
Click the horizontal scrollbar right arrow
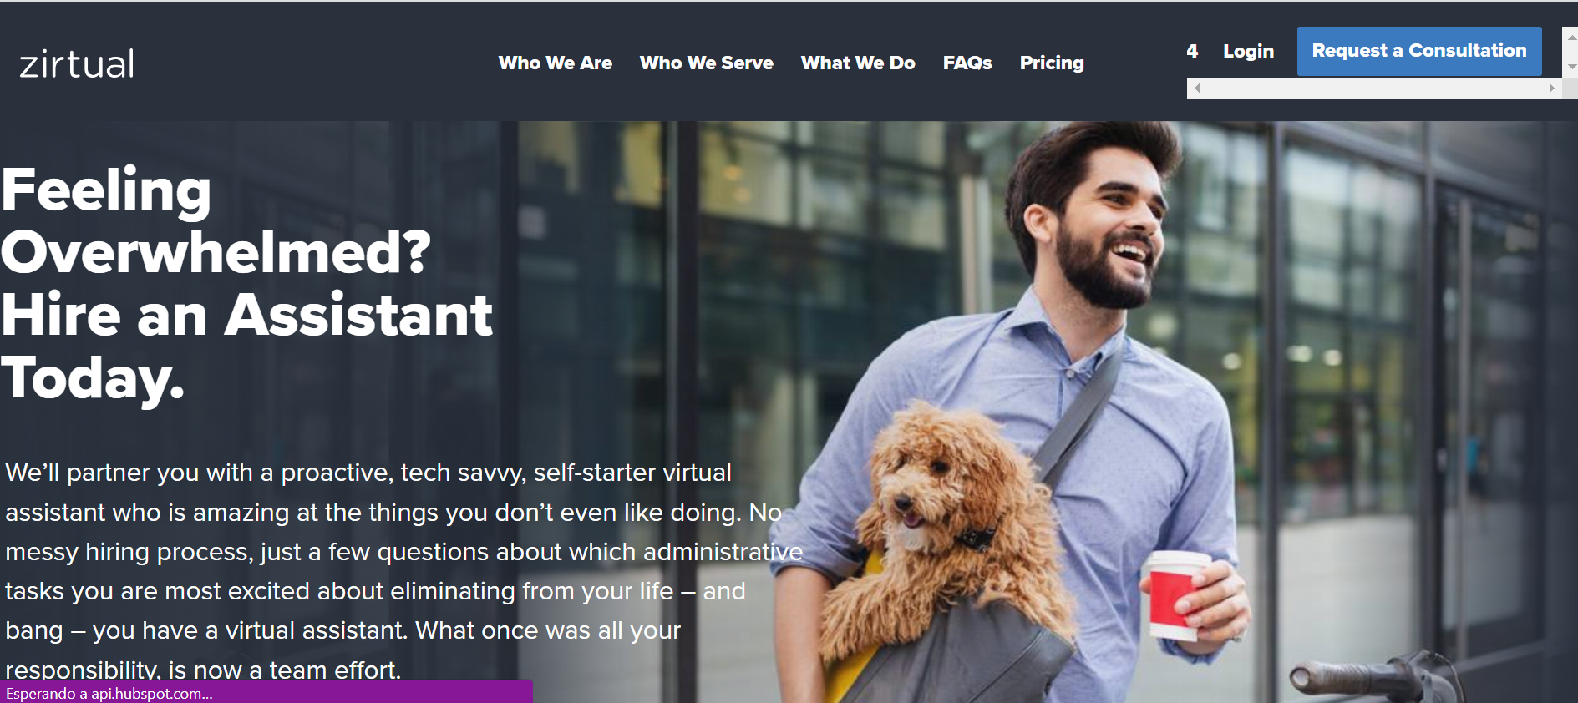1551,88
